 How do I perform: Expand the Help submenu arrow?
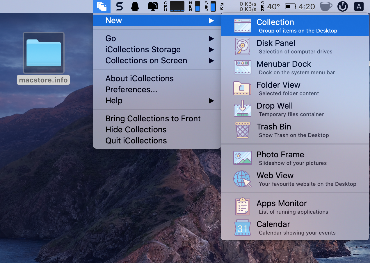point(211,101)
